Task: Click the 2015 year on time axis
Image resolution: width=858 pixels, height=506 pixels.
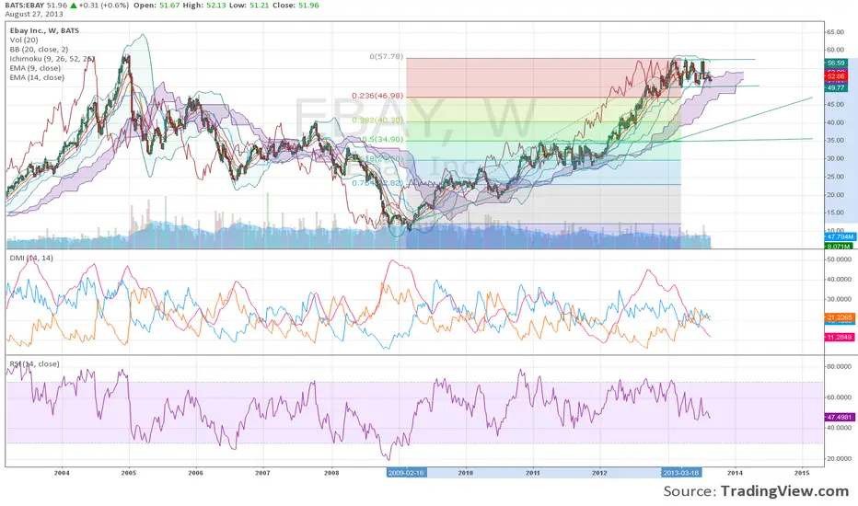Action: click(802, 473)
